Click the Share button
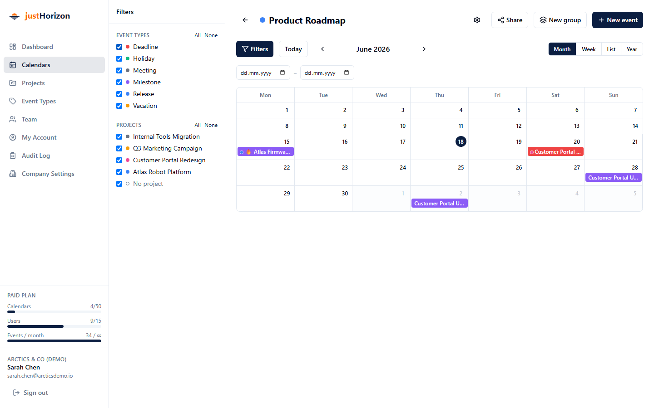 coord(510,20)
